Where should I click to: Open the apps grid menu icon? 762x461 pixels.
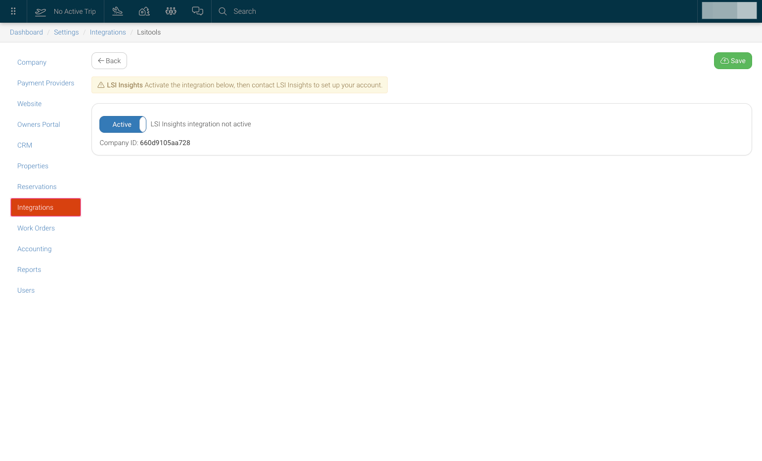(x=13, y=11)
